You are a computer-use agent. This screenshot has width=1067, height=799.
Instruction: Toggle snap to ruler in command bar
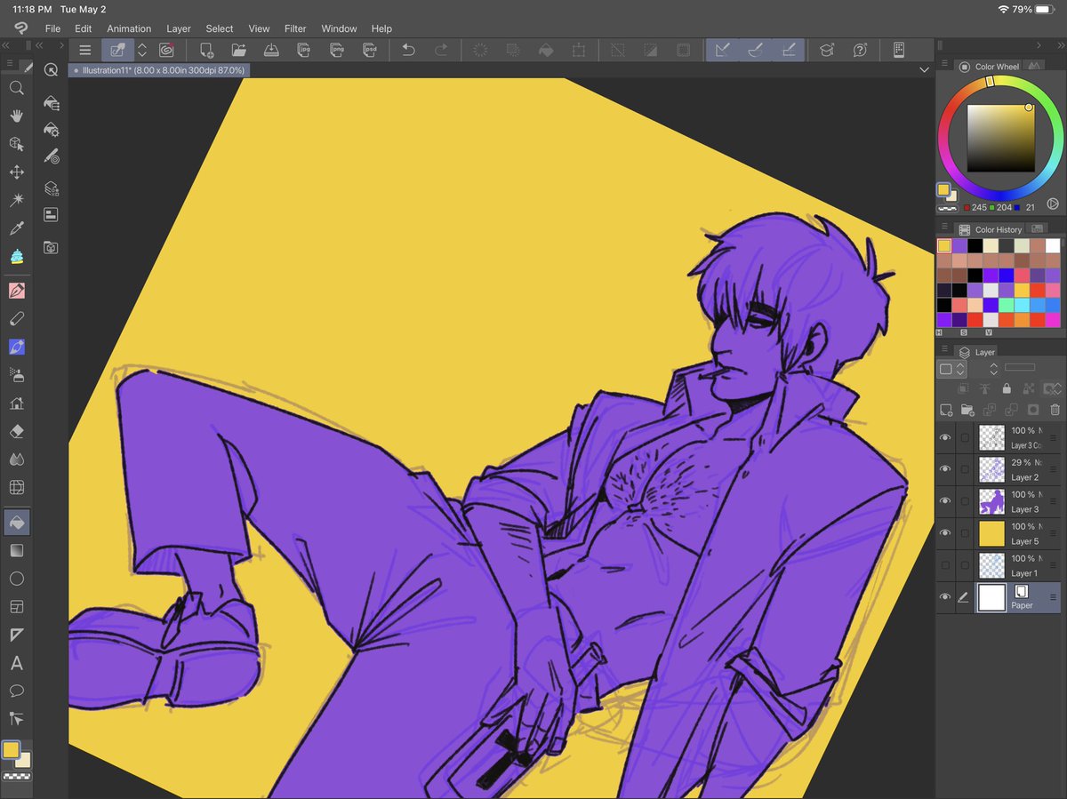click(723, 51)
